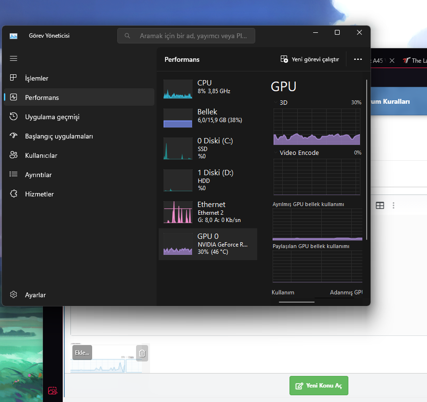Delete the attached image with trash icon
427x402 pixels.
[142, 353]
